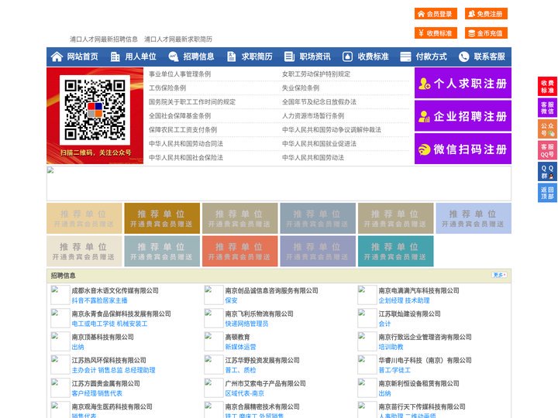Screen dimensions: 558x418
Task: Click the icon beside 收费标准 in navbar
Action: 347,57
